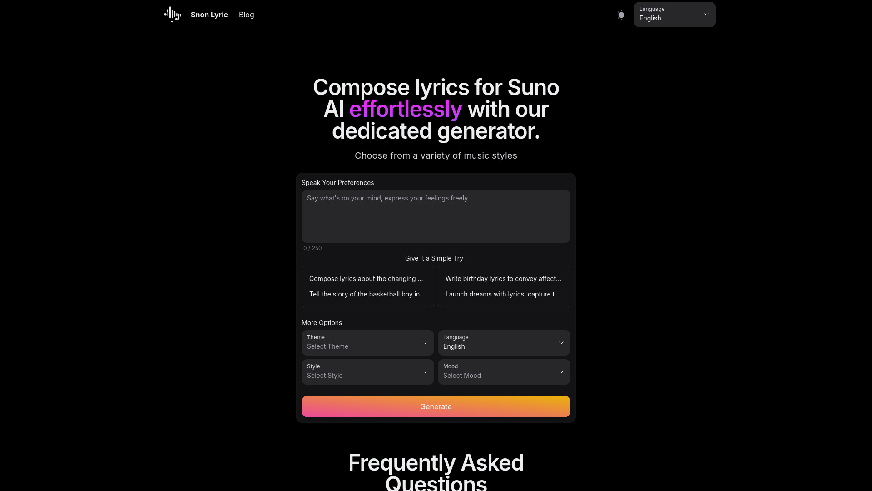Click the Style dropdown arrow icon
This screenshot has height=491, width=872.
[425, 372]
